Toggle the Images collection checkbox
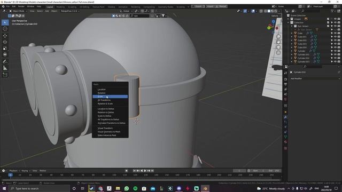Viewport: 342px width, 192px height. click(x=328, y=19)
